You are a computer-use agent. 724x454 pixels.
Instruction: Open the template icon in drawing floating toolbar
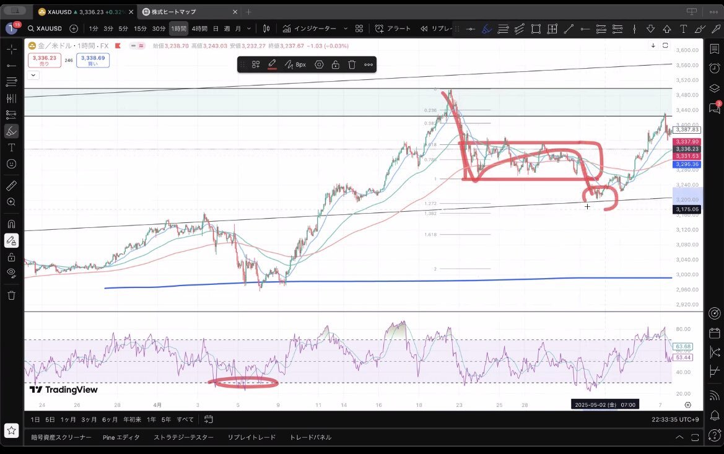[x=255, y=64]
